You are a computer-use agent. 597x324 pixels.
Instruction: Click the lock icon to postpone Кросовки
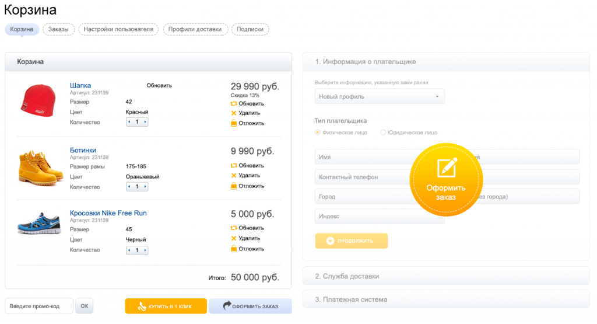click(234, 249)
